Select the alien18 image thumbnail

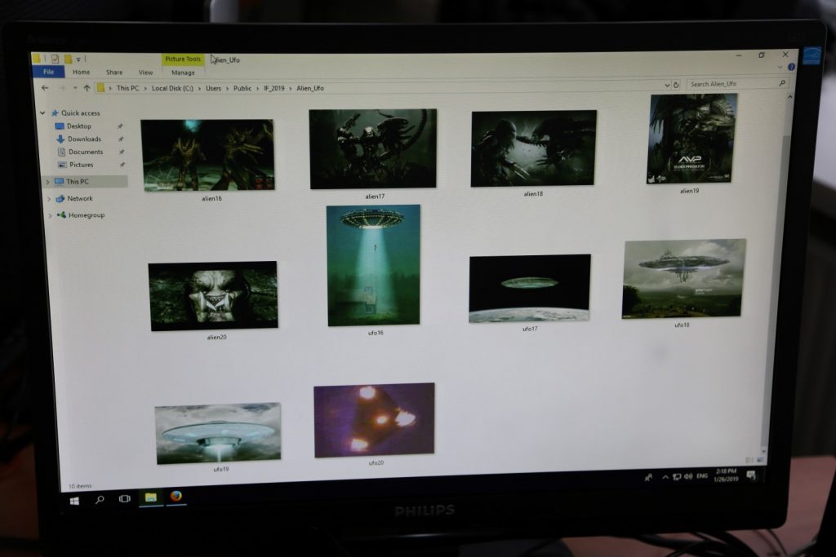pyautogui.click(x=534, y=148)
